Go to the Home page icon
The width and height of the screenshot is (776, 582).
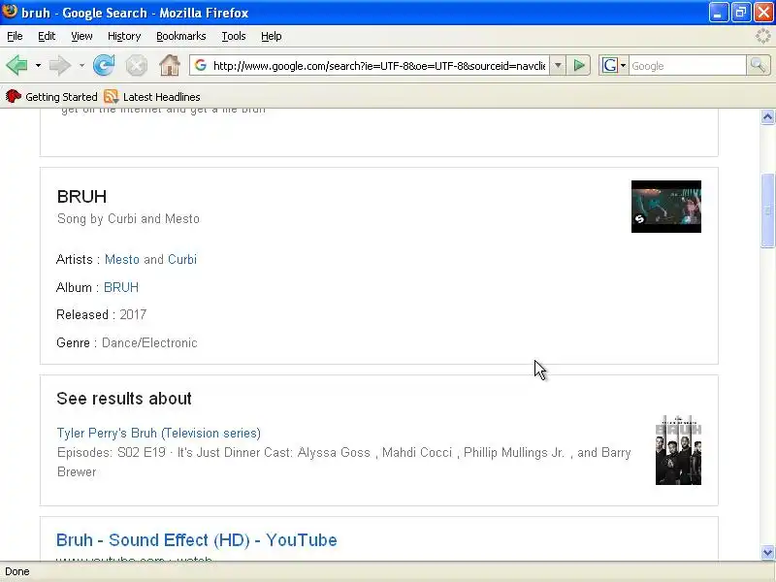(x=169, y=65)
